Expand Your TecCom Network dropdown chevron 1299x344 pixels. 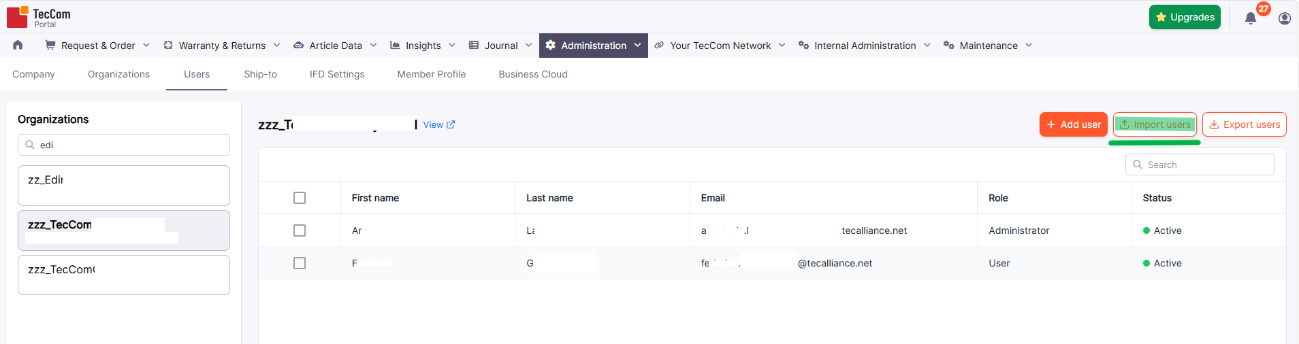click(782, 45)
